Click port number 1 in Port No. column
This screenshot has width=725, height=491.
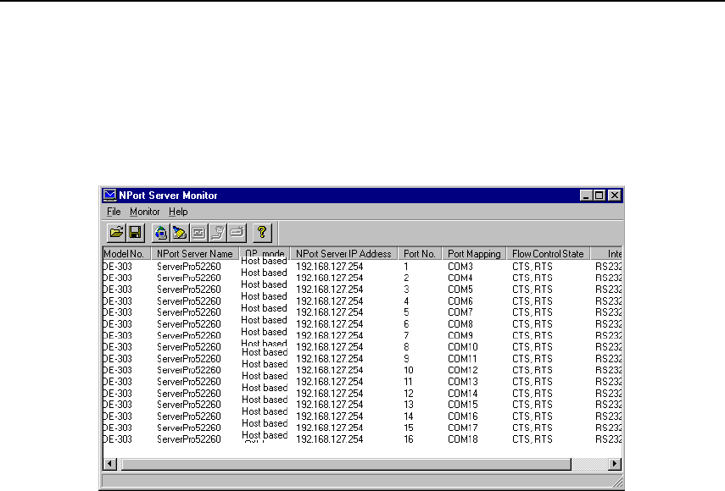click(406, 267)
